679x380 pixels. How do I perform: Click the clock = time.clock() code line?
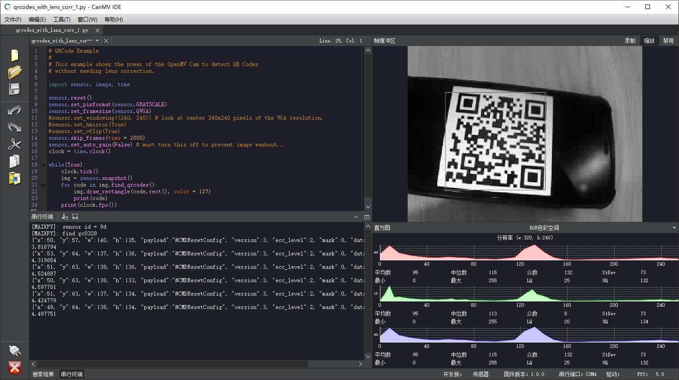coord(80,151)
